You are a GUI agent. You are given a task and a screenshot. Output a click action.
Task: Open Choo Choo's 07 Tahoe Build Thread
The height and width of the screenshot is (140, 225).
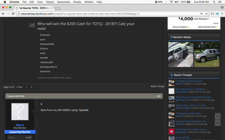click(193, 97)
